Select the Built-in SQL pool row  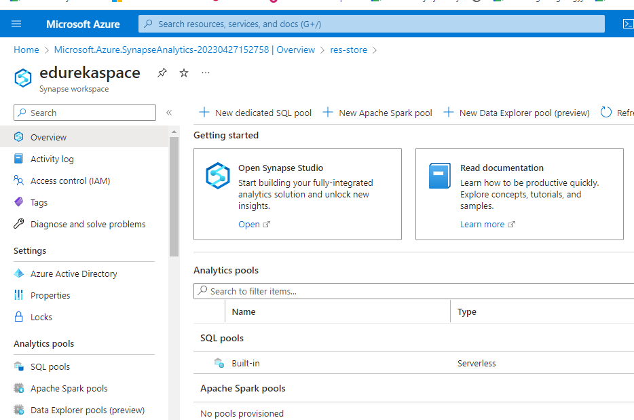coord(247,363)
